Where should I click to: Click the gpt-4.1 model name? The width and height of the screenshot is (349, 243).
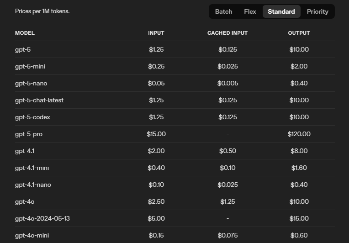click(x=24, y=151)
